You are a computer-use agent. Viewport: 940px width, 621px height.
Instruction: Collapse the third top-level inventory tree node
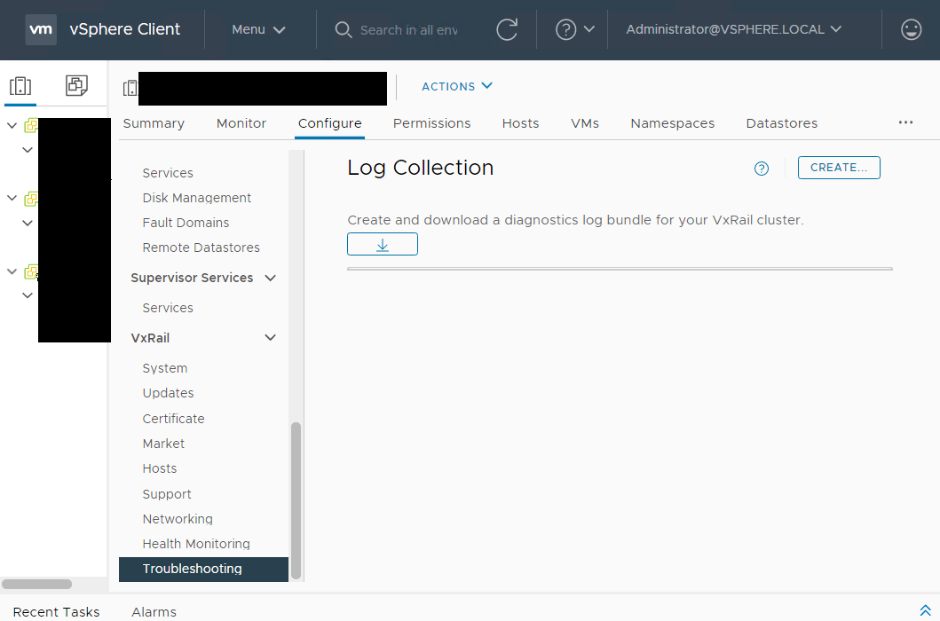[12, 271]
